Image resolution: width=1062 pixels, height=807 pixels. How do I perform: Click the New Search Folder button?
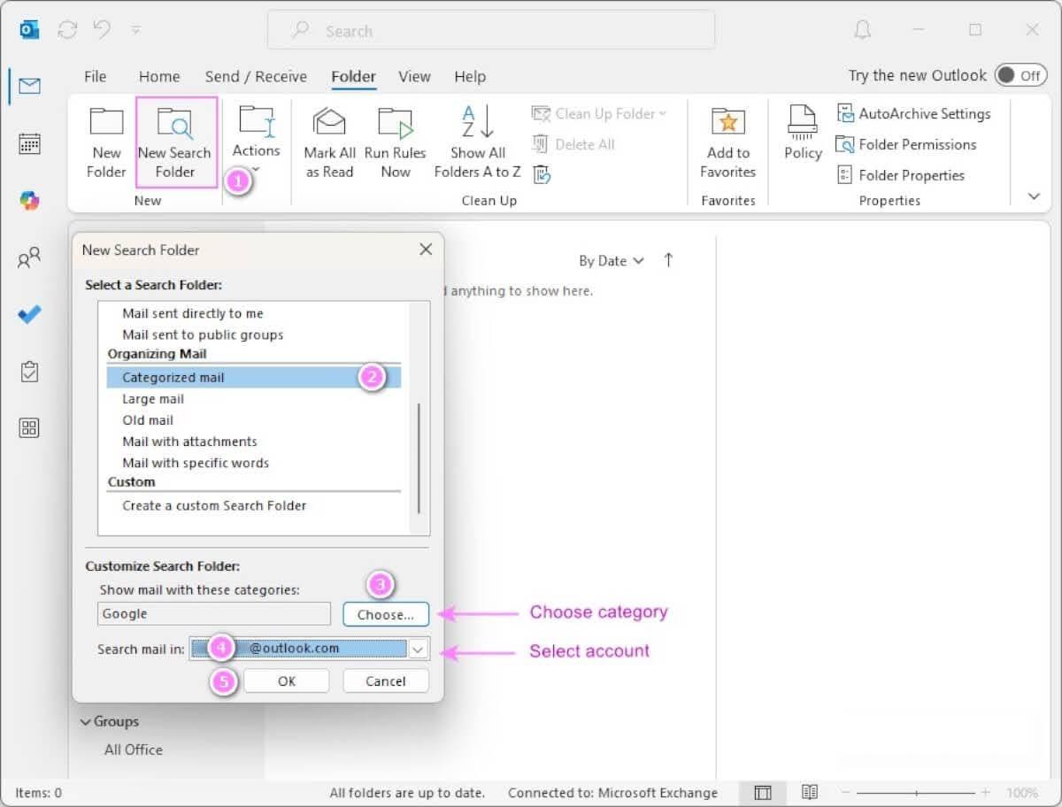175,142
